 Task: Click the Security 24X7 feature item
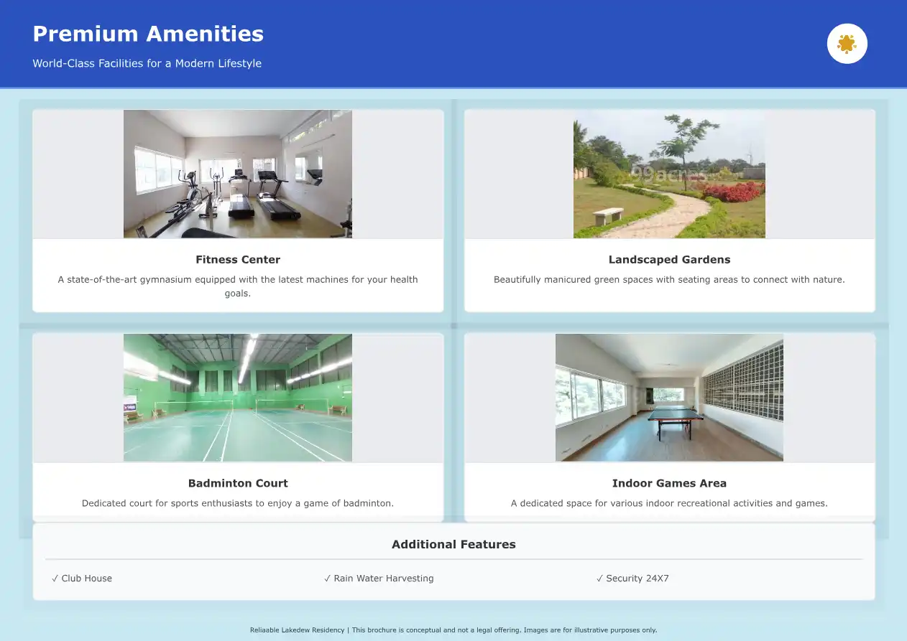pyautogui.click(x=632, y=579)
